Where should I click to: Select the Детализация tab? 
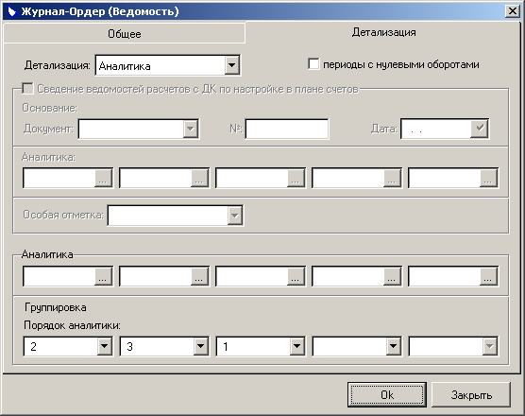[x=383, y=32]
